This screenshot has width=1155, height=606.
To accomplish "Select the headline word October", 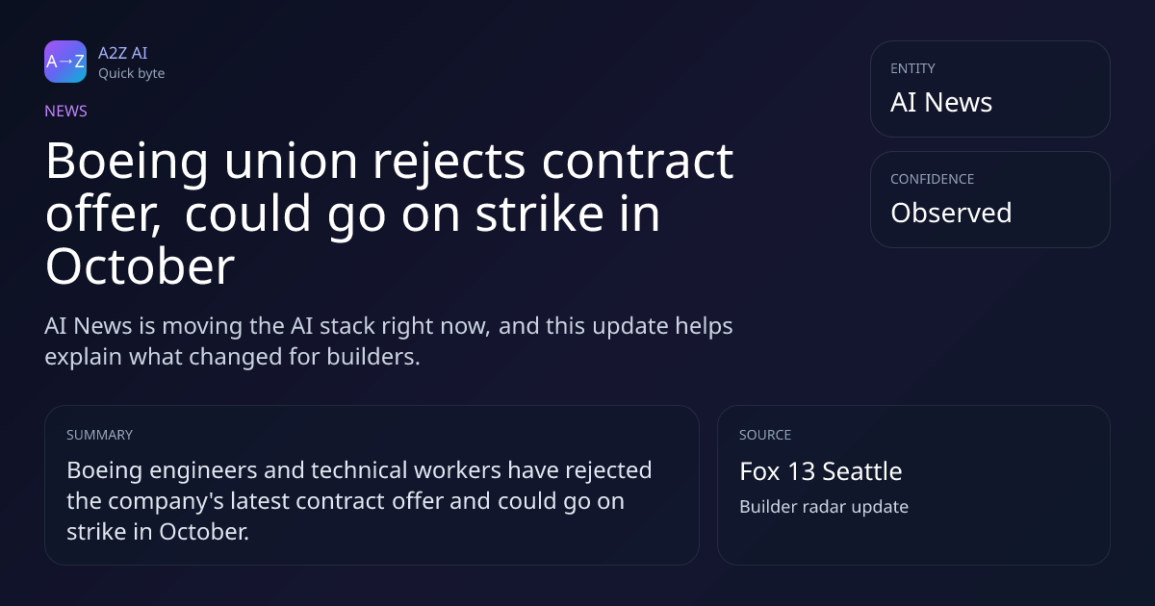I will point(140,266).
